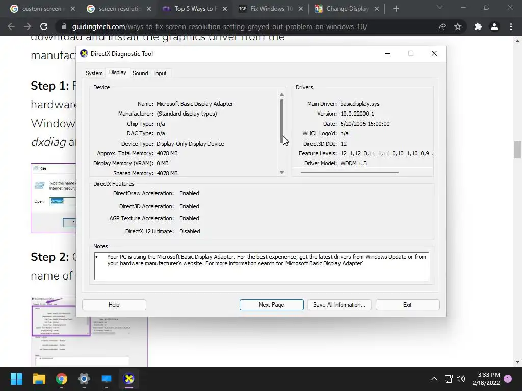Viewport: 522px width, 391px height.
Task: Click Save All Information button
Action: (x=339, y=305)
